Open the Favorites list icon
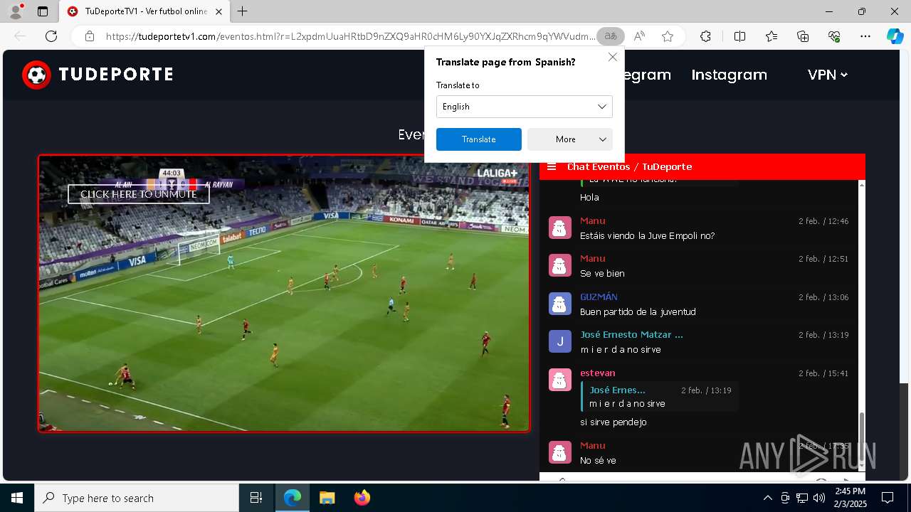Viewport: 911px width, 512px height. [772, 36]
